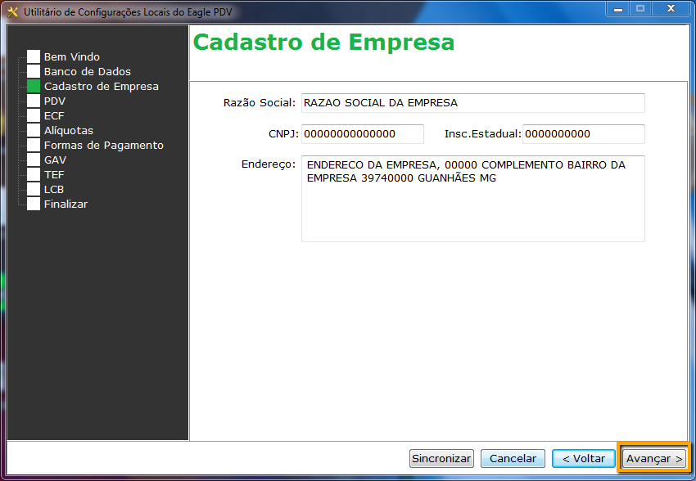
Task: Click the Razão Social label
Action: 260,103
